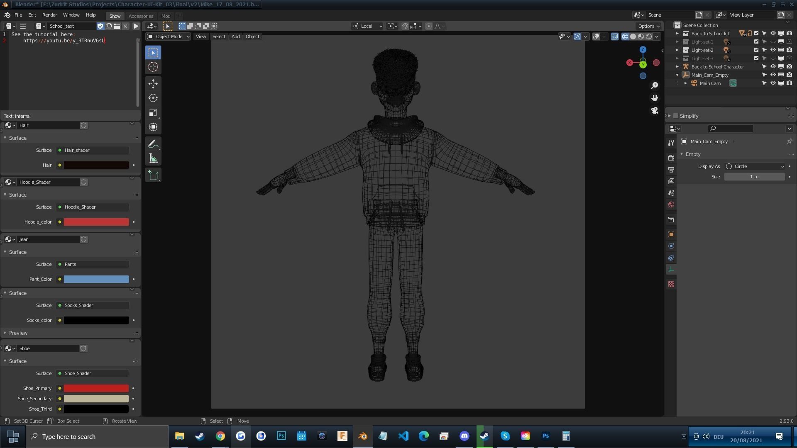
Task: Hide Back to School Character eye icon
Action: (773, 67)
